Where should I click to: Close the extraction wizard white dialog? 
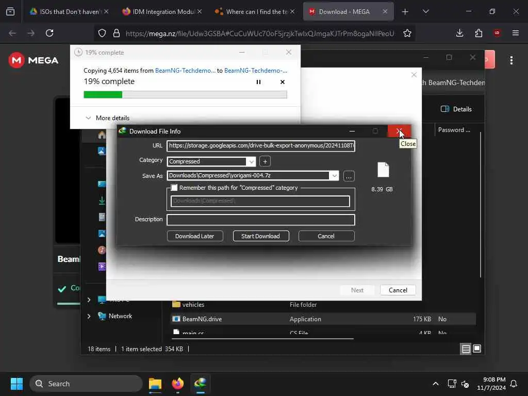tap(414, 75)
